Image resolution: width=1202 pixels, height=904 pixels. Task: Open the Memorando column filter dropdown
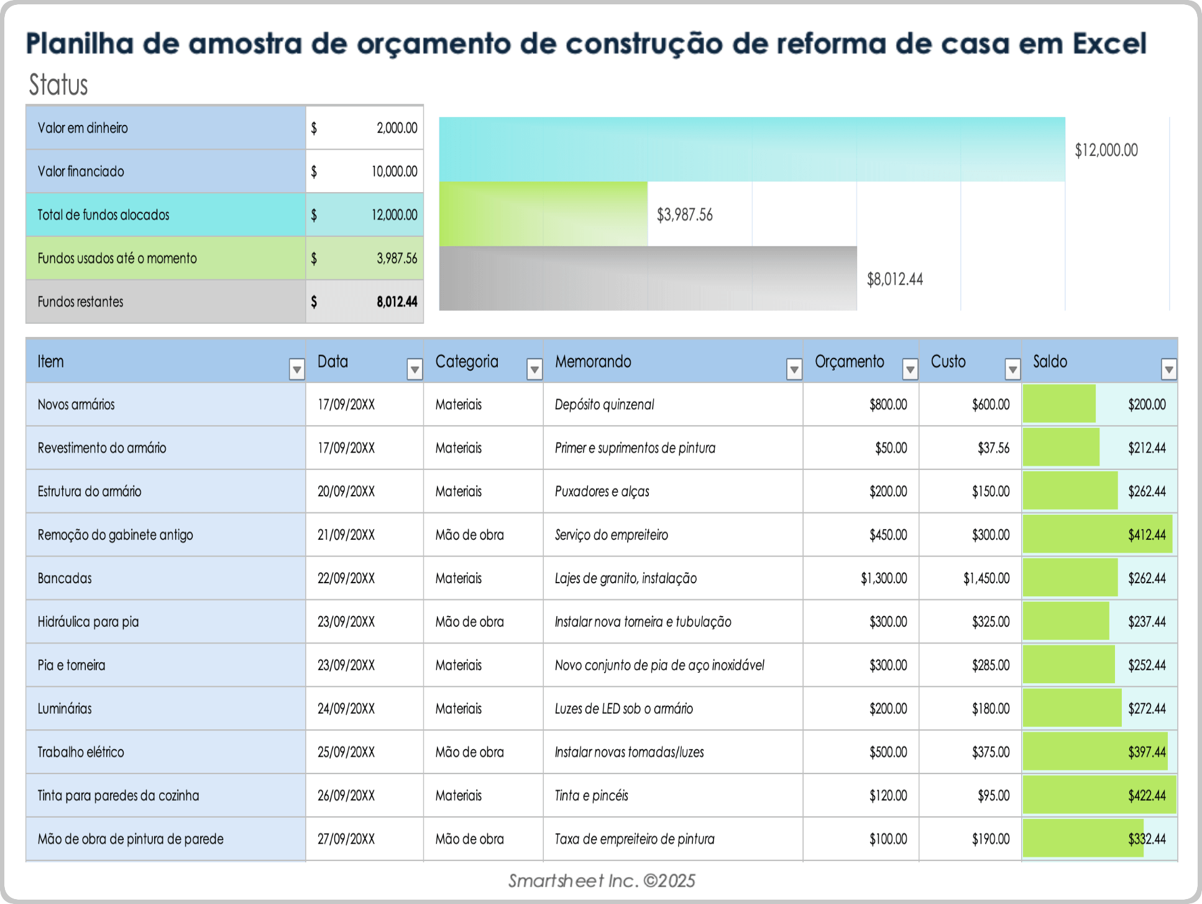794,369
